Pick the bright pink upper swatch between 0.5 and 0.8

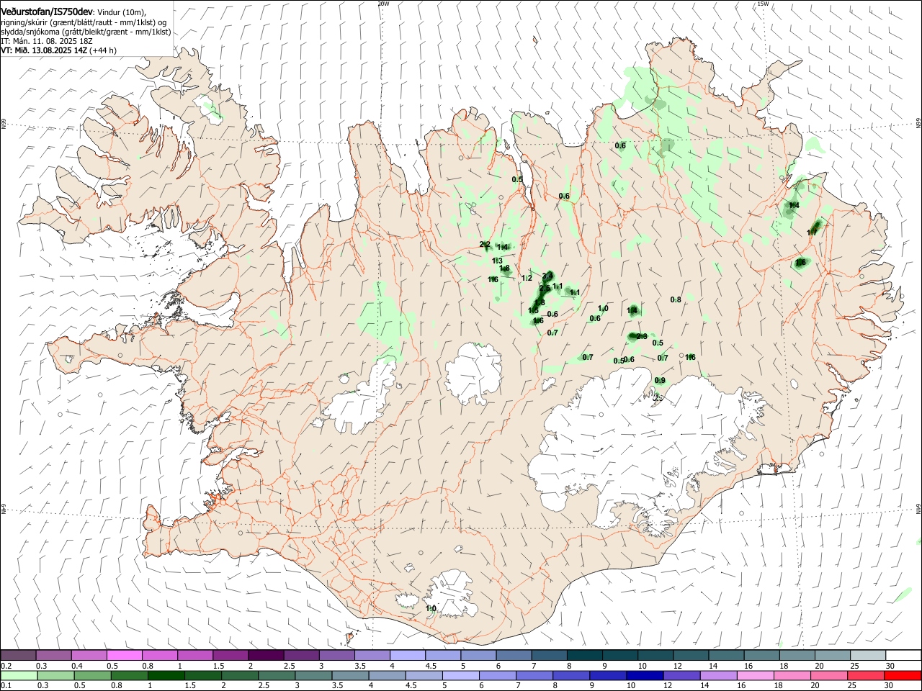point(125,656)
